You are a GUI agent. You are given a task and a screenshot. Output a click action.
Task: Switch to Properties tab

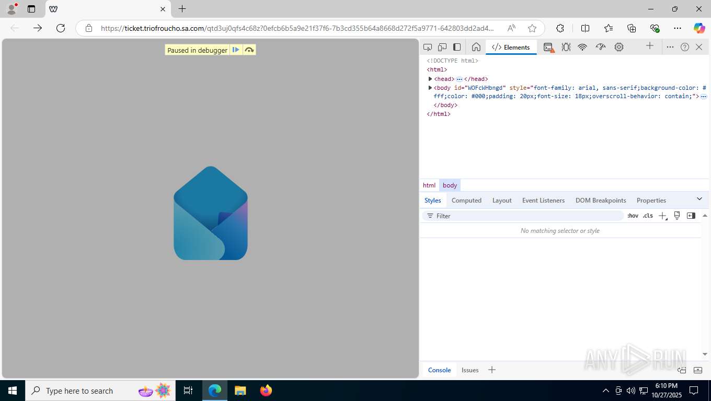click(651, 200)
